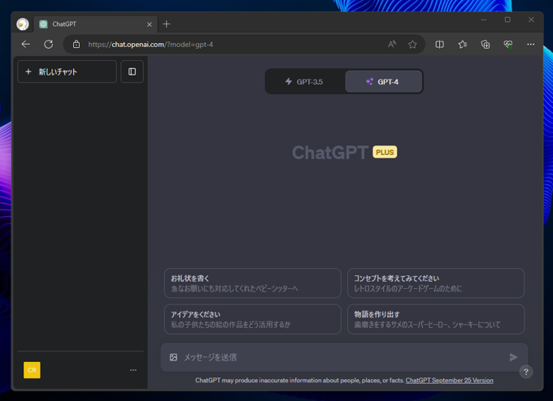Screen dimensions: 553x401
Task: Select the ChatGPT browser tab
Action: [x=96, y=24]
